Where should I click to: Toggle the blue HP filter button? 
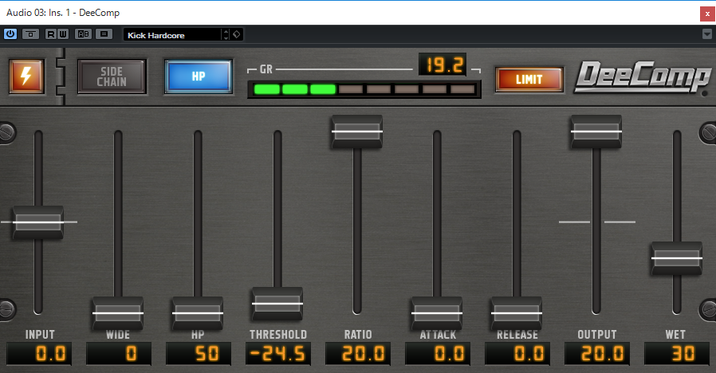click(199, 77)
